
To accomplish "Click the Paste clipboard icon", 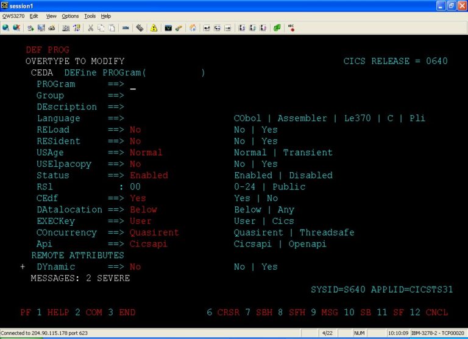I will point(112,28).
